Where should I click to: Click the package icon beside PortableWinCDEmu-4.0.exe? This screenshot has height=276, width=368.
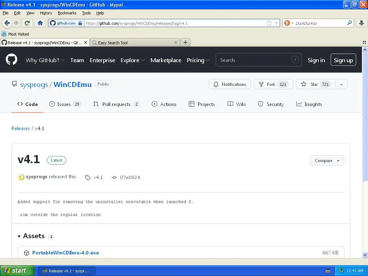pyautogui.click(x=27, y=253)
